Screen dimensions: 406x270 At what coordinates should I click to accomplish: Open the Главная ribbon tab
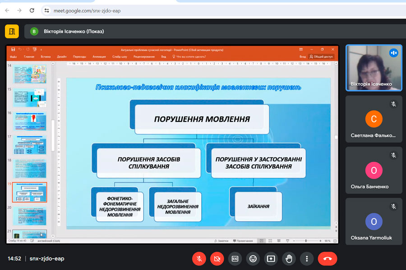click(x=29, y=57)
